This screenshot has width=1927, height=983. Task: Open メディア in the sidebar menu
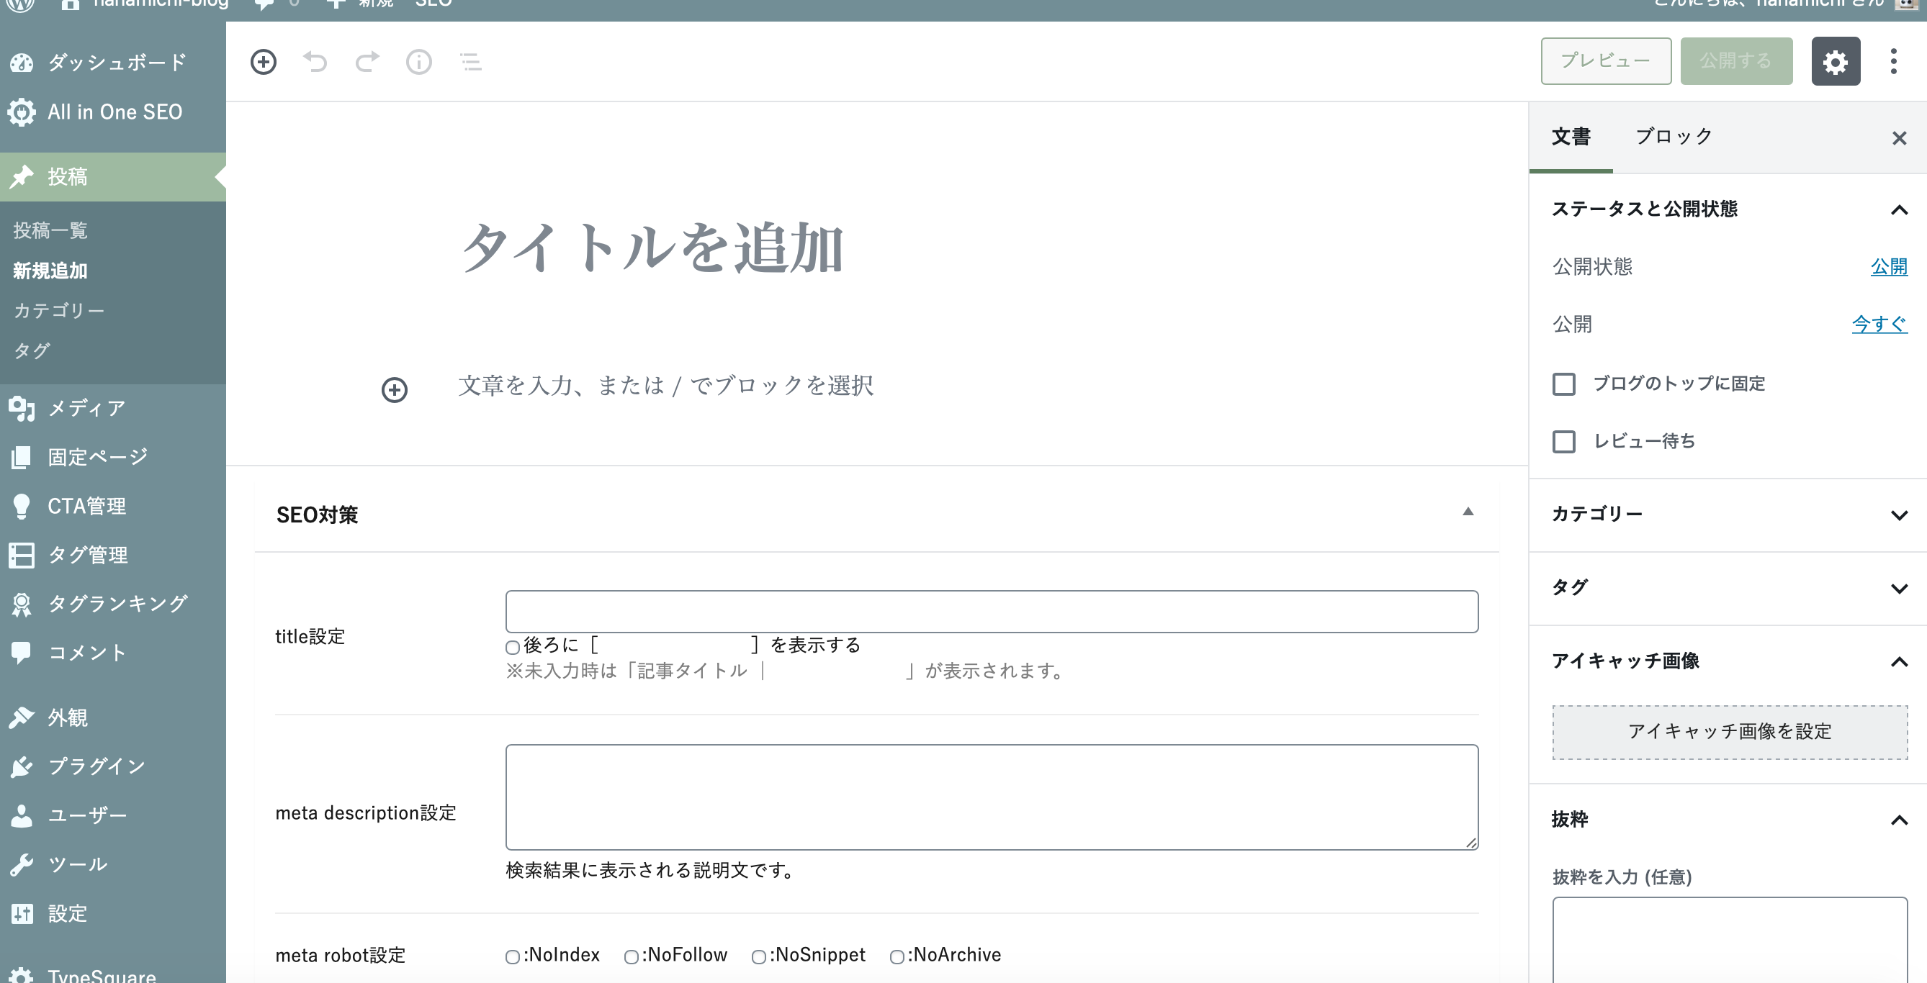click(86, 408)
